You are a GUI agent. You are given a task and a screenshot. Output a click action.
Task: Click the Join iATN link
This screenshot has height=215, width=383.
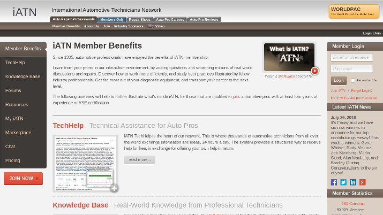338,91
